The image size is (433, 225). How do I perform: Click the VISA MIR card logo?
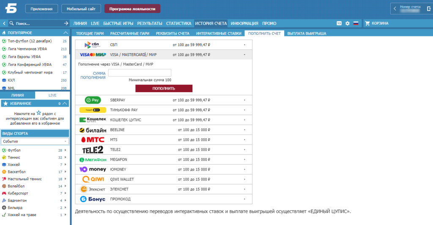click(x=93, y=55)
